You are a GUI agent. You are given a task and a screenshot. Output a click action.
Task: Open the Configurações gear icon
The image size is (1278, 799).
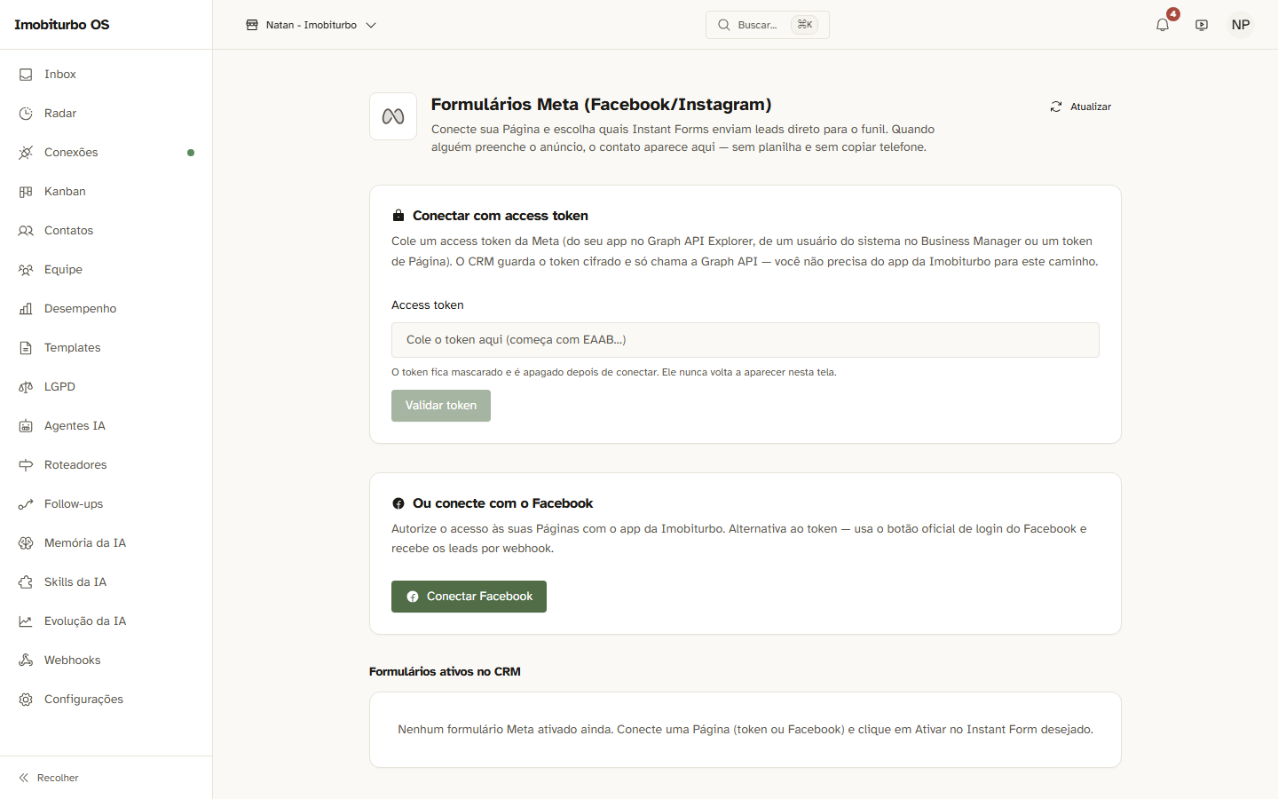[x=26, y=700]
